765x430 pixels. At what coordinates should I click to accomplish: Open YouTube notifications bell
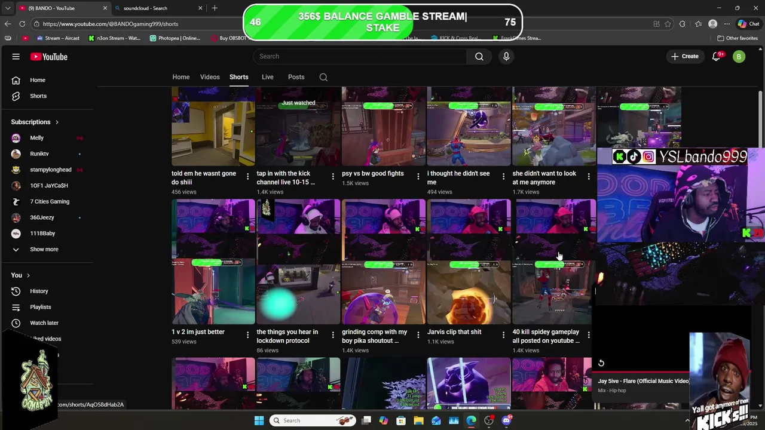[716, 56]
